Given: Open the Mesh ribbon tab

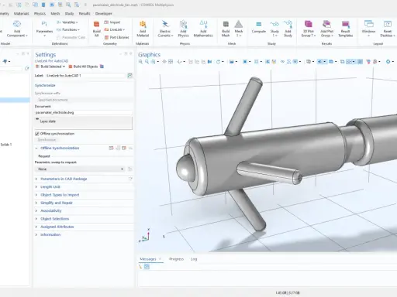Looking at the screenshot, I should (x=55, y=13).
